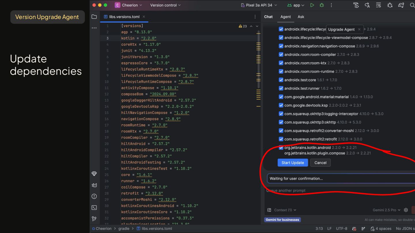415x233 pixels.
Task: Uncheck com.google.android.material:material dependency
Action: tap(281, 97)
